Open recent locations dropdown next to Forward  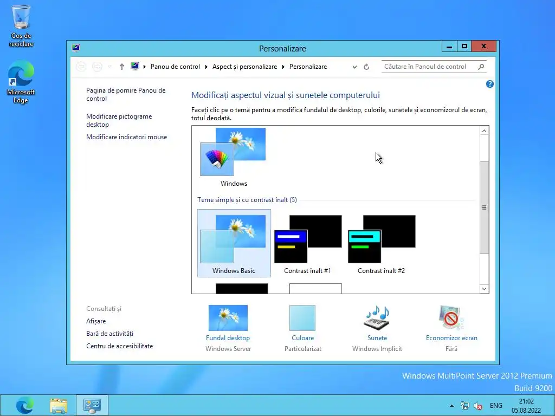[110, 67]
